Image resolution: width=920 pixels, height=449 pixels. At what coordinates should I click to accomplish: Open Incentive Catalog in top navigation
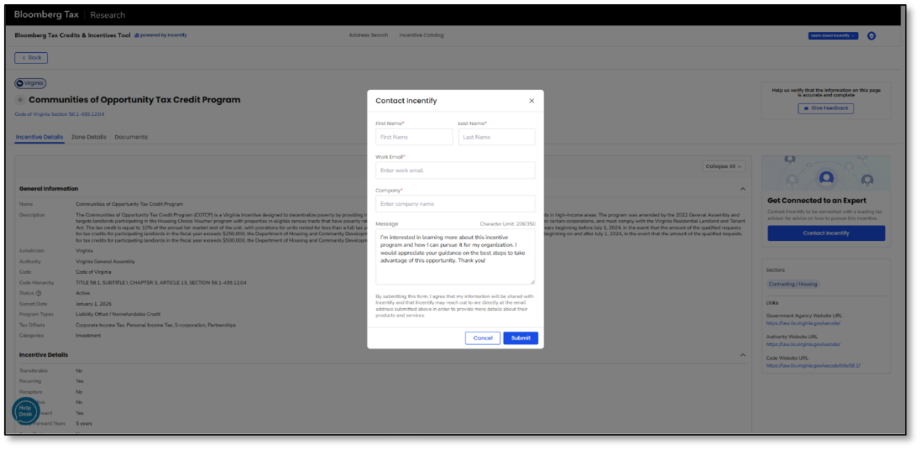(x=421, y=35)
